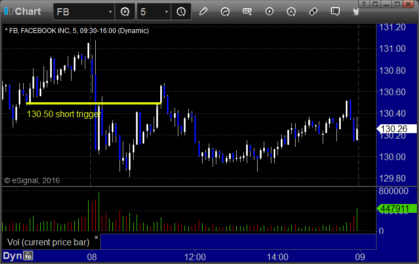Select the yellow 130.50 trigger line
Image resolution: width=419 pixels, height=264 pixels.
[x=94, y=103]
